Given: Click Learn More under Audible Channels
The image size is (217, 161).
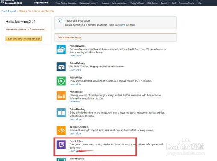Looking at the screenshot, I should pyautogui.click(x=75, y=133).
